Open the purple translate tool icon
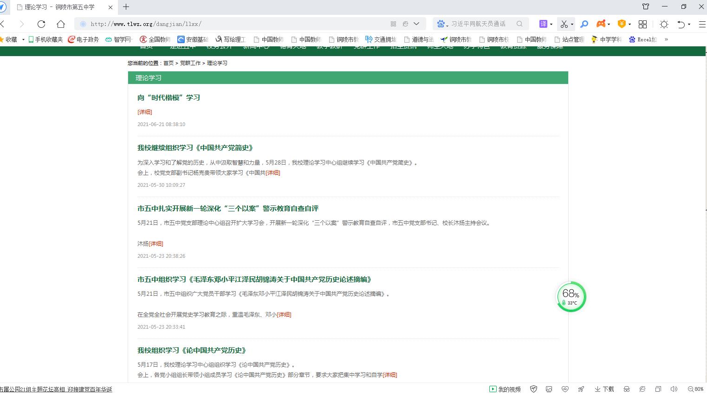 [543, 24]
